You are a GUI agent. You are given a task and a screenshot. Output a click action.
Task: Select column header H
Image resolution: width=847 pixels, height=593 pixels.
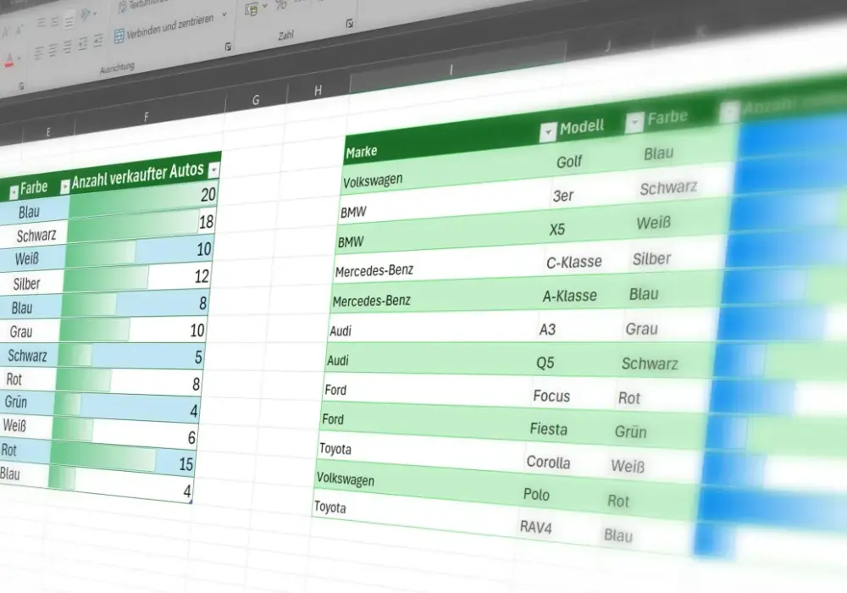pos(318,91)
